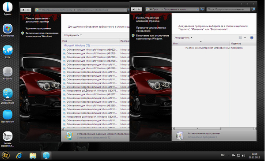Click Установлено обновлений: 72 status text

(x=94, y=138)
